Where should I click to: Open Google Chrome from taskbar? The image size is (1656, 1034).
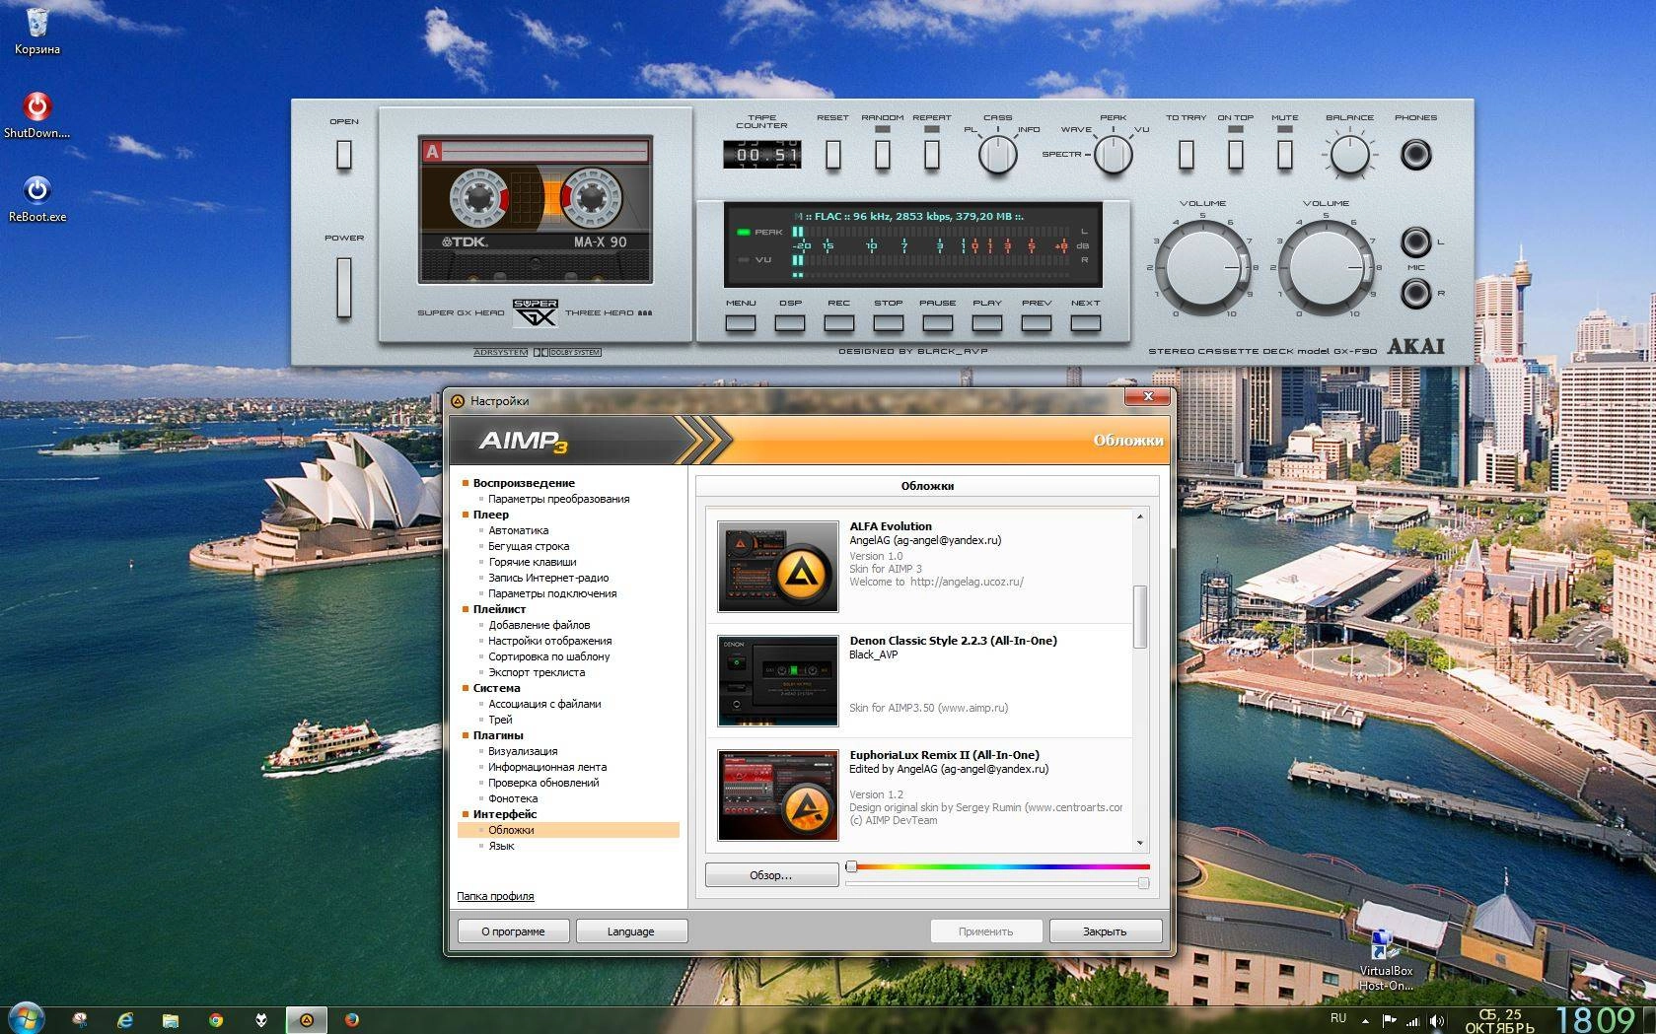tap(216, 1020)
